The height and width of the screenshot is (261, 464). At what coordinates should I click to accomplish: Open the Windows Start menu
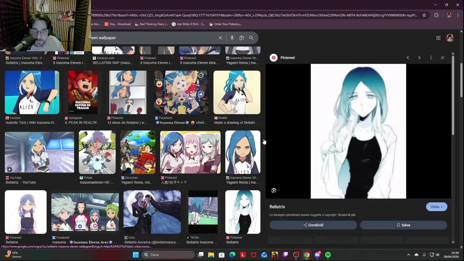136,255
